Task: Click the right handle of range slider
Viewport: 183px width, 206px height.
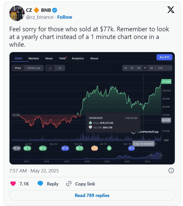Action: pyautogui.click(x=161, y=155)
